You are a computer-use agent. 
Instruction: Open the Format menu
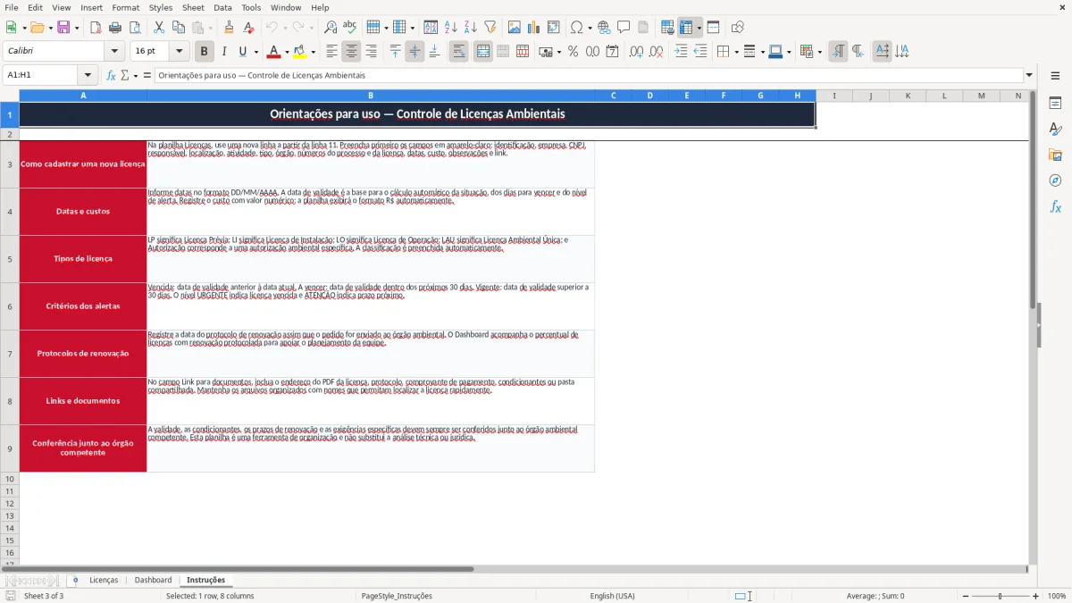tap(125, 7)
